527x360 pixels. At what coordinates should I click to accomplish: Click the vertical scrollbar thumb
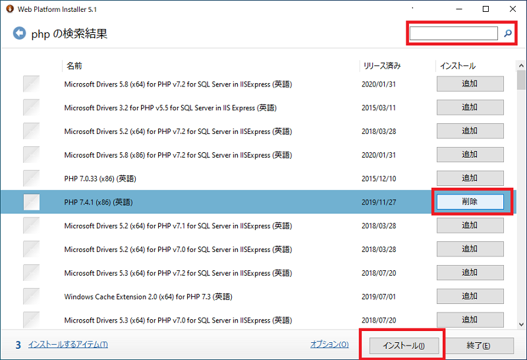tap(521, 80)
